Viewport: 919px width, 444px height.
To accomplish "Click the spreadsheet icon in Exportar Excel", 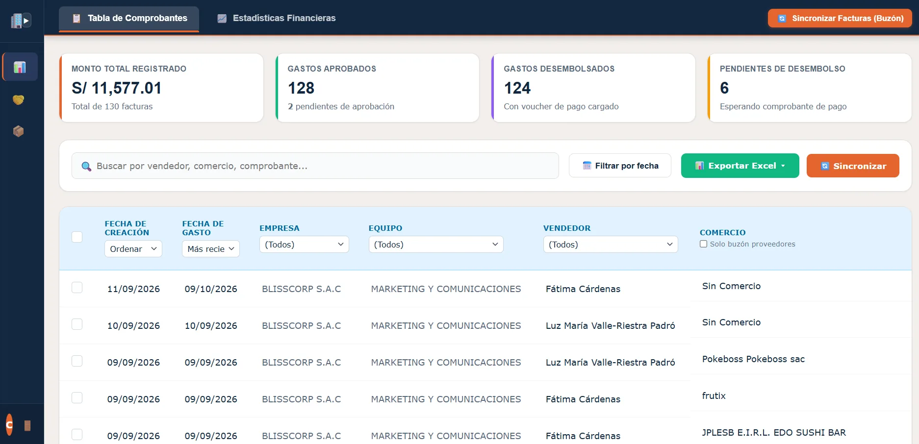I will click(700, 166).
